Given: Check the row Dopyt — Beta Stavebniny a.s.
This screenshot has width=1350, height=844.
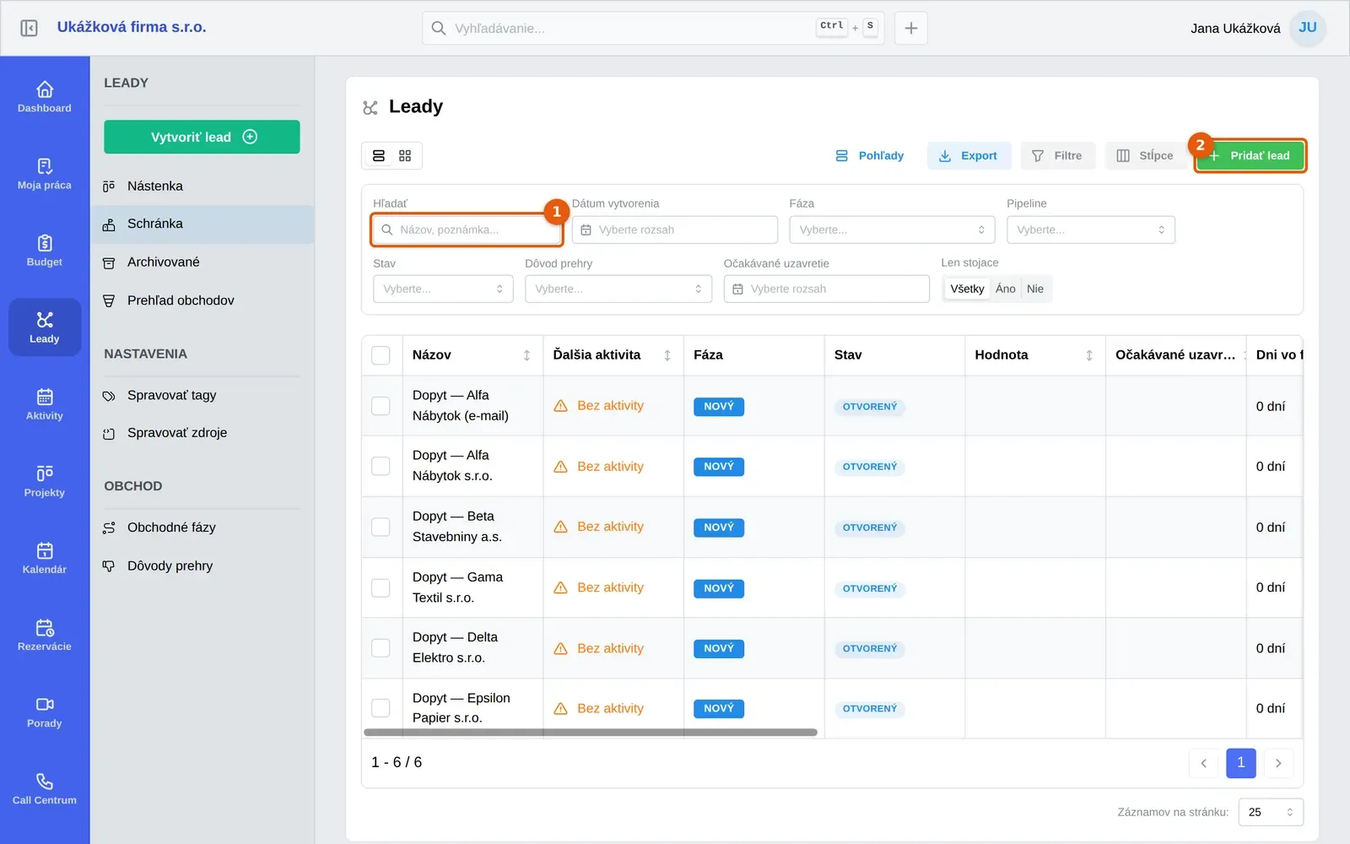Looking at the screenshot, I should click(381, 527).
